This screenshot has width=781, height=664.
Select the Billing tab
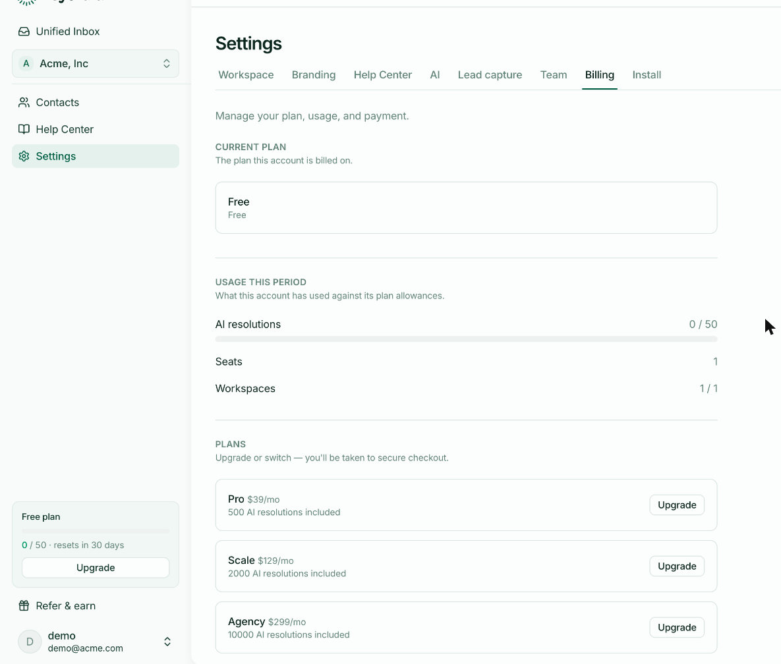click(x=600, y=75)
